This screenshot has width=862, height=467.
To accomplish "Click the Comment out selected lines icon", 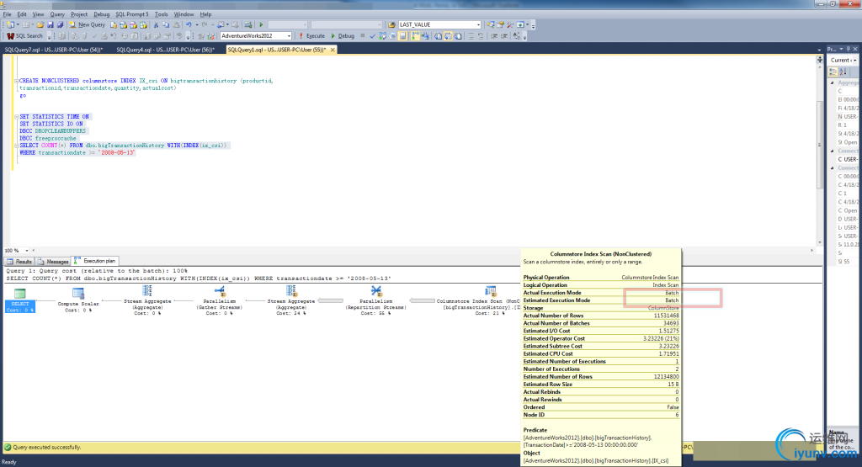I will (471, 35).
